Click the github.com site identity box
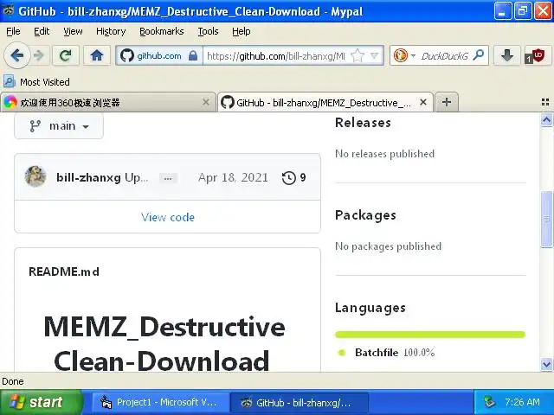This screenshot has height=415, width=554. click(159, 55)
